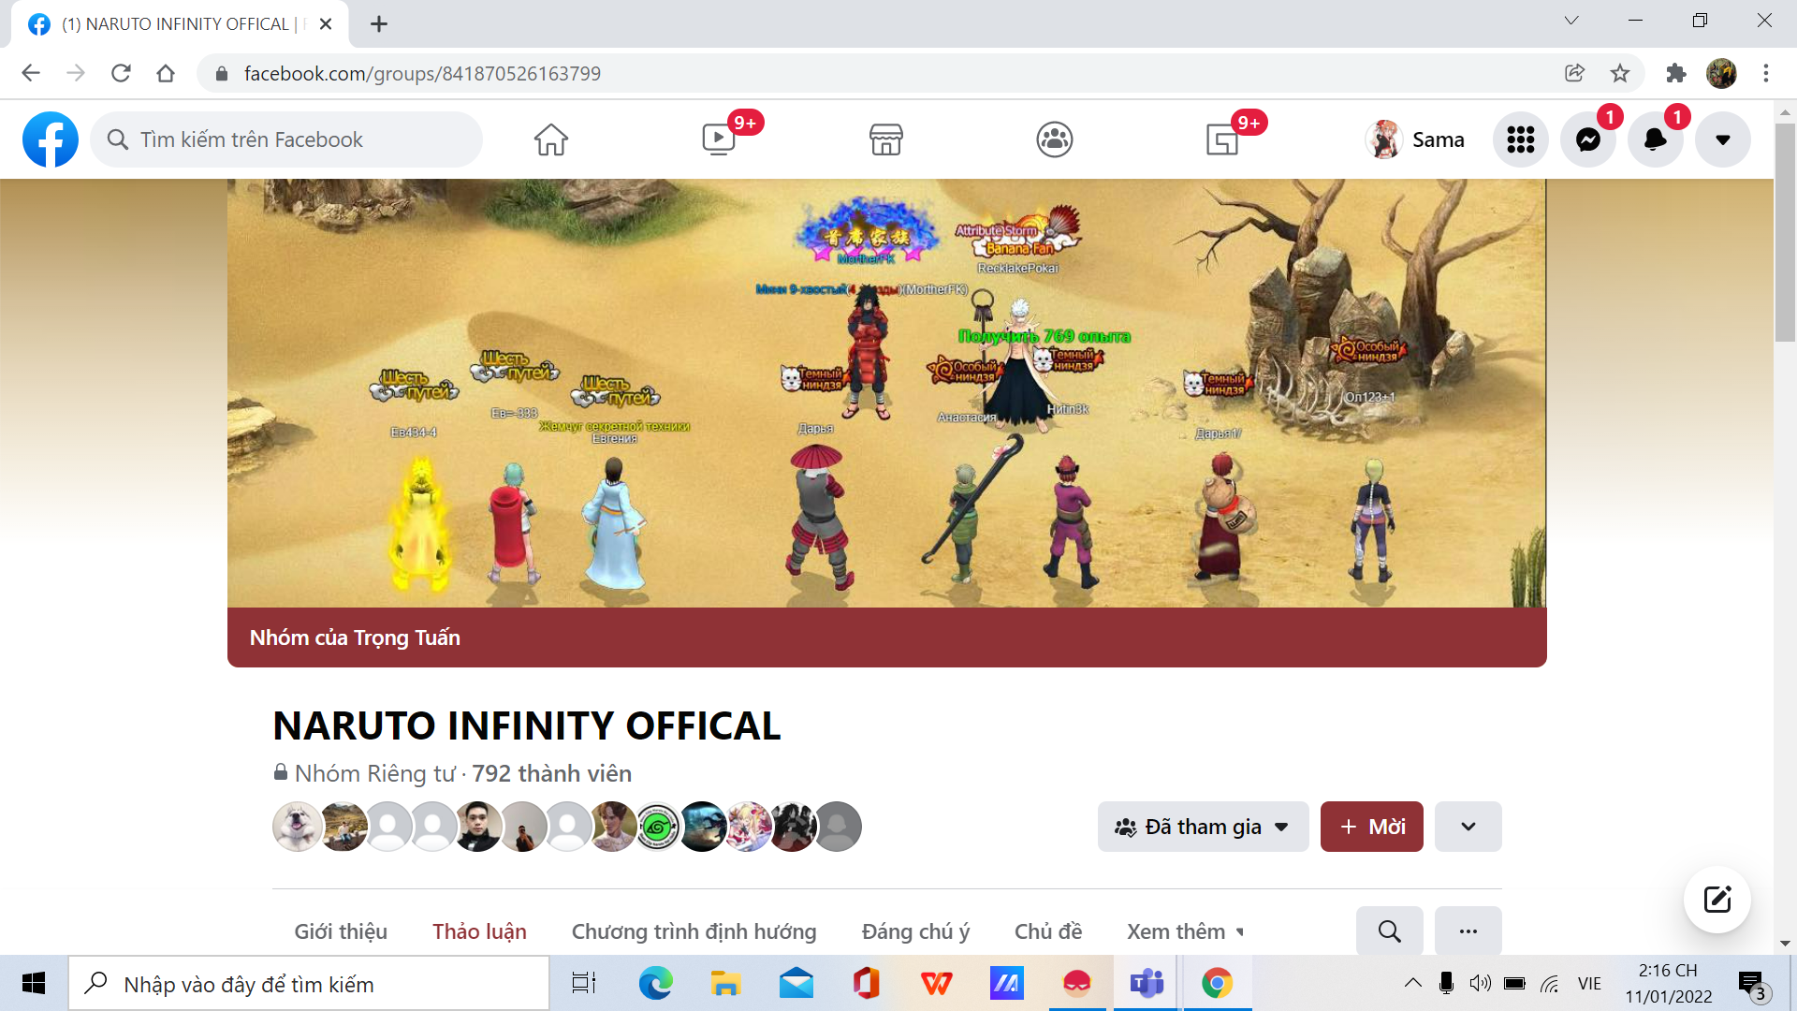The width and height of the screenshot is (1797, 1011).
Task: Show hidden tray icons chevron
Action: [1413, 983]
